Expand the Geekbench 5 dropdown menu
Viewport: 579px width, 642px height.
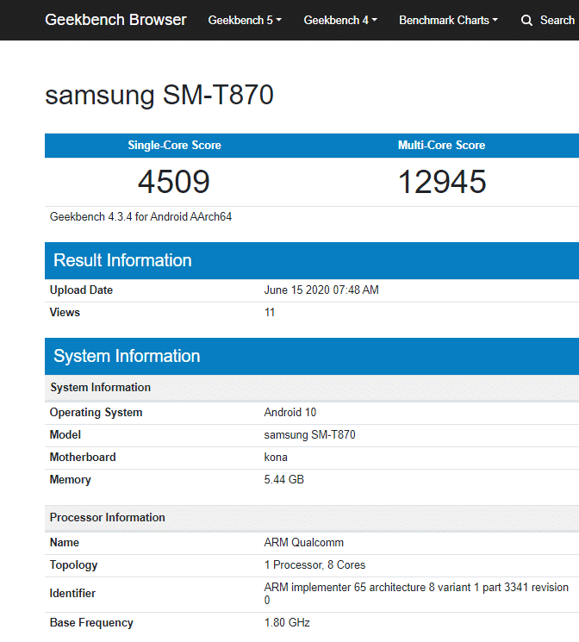(x=245, y=20)
